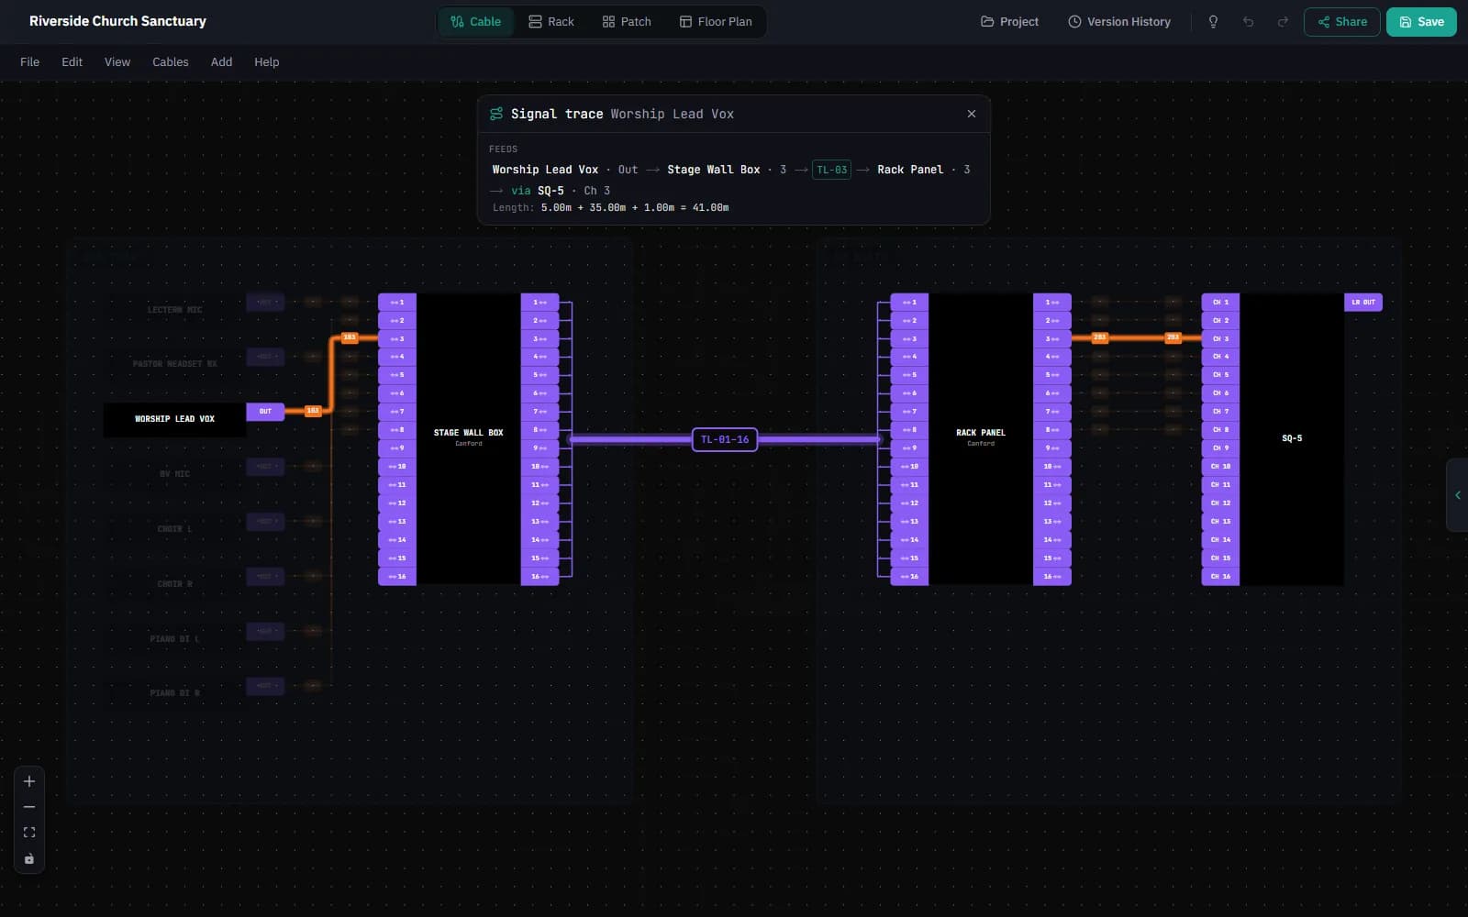Click the lightbulb tips icon

click(1213, 22)
